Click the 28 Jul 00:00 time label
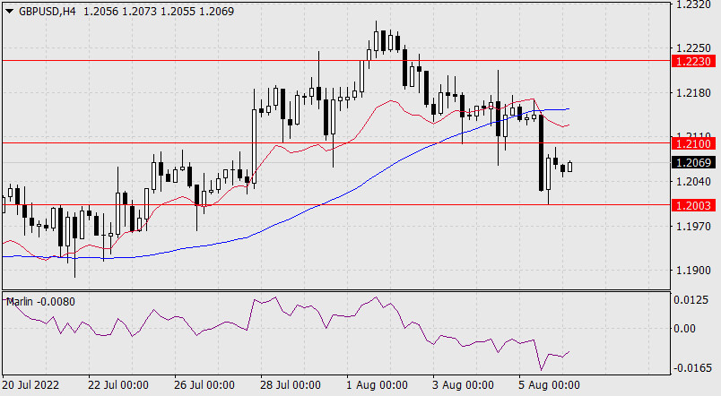The image size is (721, 396). (x=289, y=385)
